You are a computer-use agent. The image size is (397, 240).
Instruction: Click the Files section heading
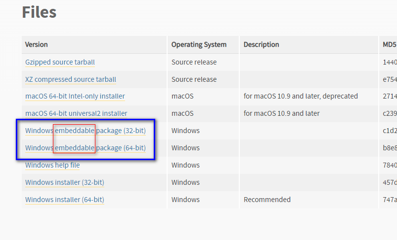39,12
